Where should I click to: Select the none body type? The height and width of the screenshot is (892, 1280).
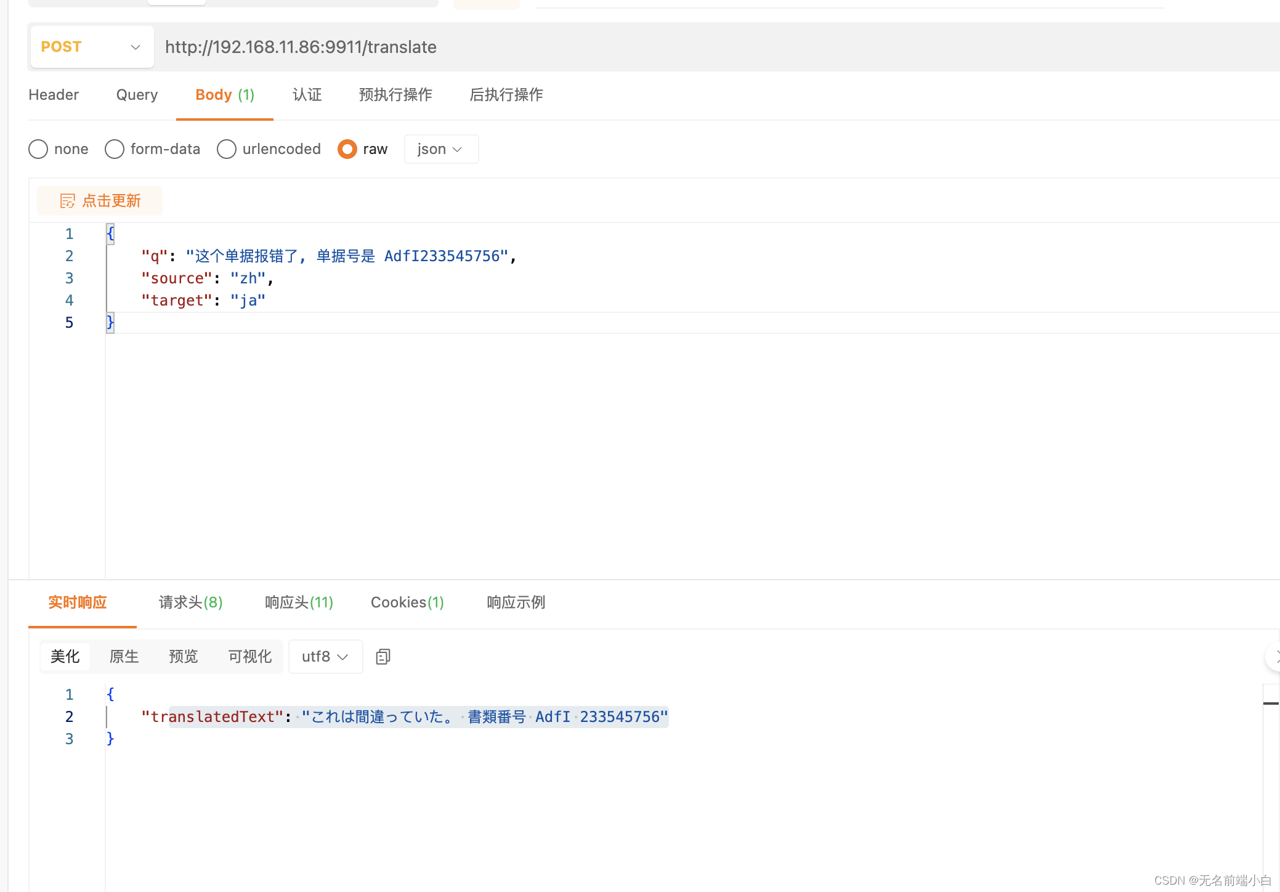(x=38, y=149)
